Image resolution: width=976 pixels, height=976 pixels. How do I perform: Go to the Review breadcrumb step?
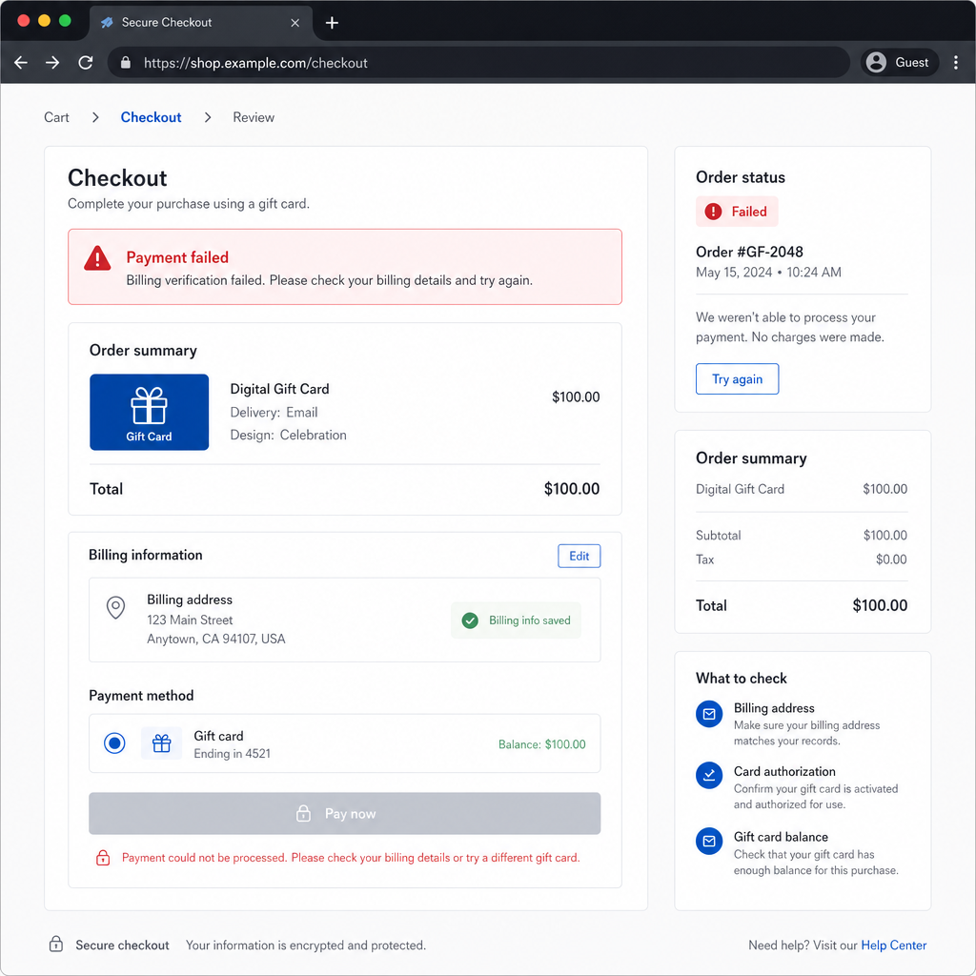point(254,117)
